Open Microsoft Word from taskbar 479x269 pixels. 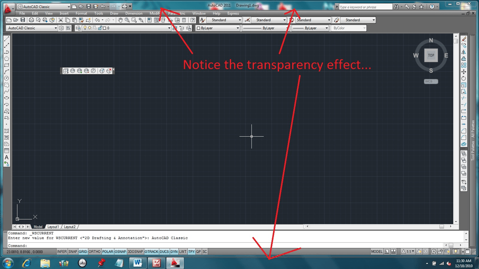click(138, 263)
